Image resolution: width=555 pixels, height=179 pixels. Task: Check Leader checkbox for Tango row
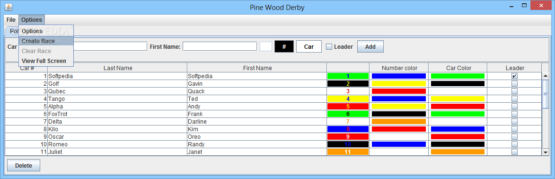pos(514,98)
